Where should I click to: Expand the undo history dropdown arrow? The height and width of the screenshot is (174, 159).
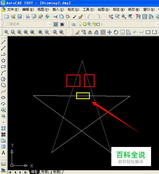(x=94, y=17)
